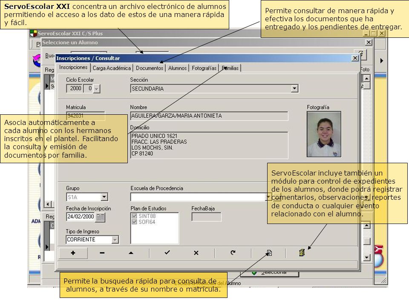
Task: Click the delete record minus button
Action: [x=102, y=253]
